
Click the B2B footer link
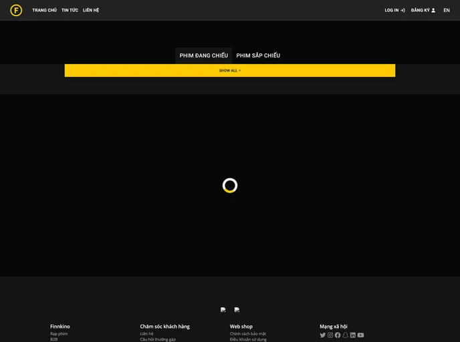pyautogui.click(x=54, y=339)
